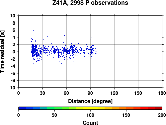This screenshot has height=125, width=166.
Task: Click the 'Count' colorbar label
Action: [x=90, y=123]
